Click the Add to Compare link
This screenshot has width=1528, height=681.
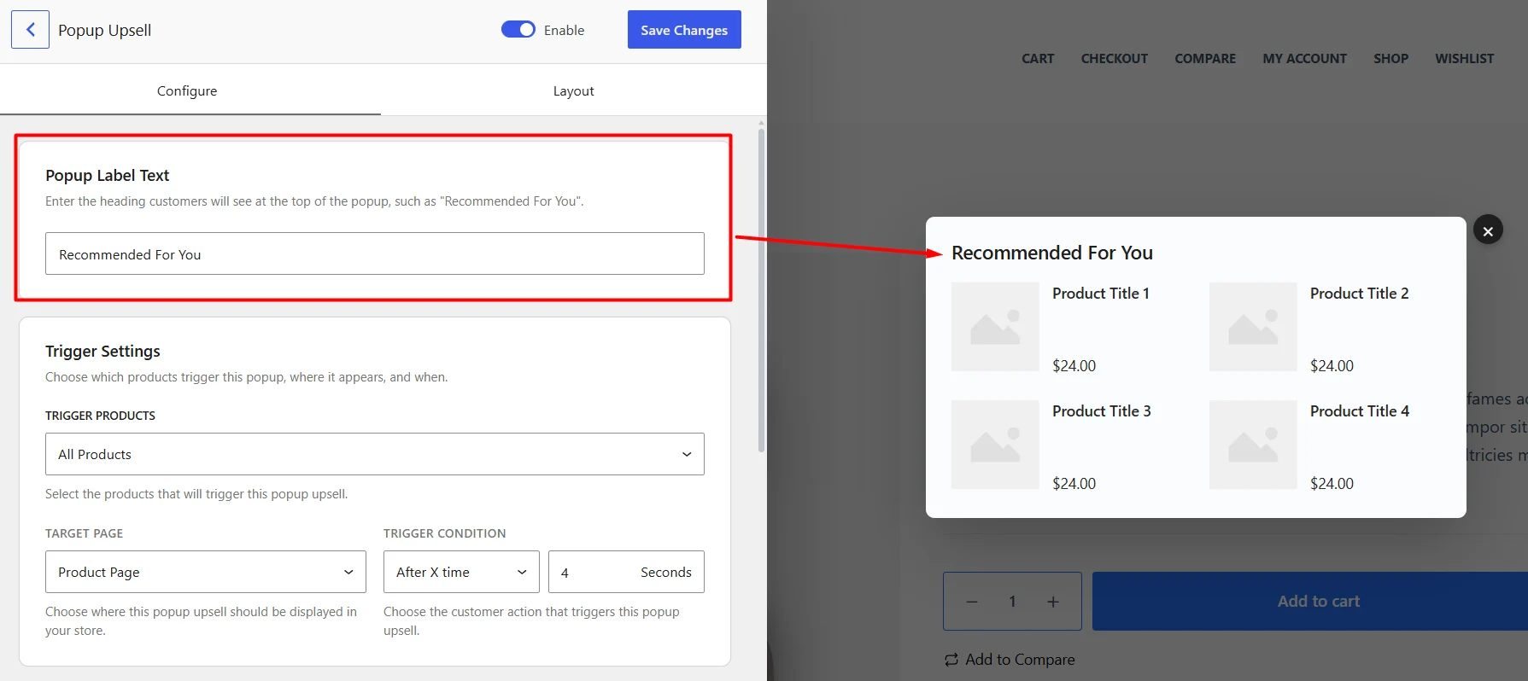[1020, 660]
